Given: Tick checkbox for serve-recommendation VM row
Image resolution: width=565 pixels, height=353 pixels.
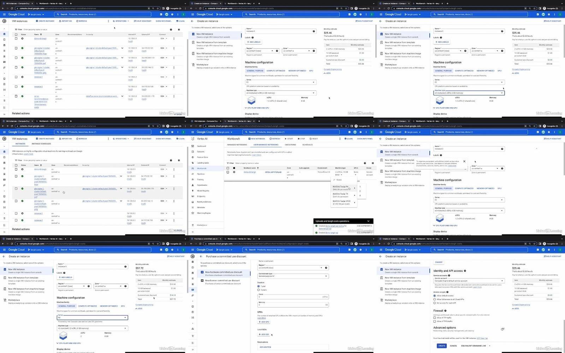Looking at the screenshot, I should 16,96.
